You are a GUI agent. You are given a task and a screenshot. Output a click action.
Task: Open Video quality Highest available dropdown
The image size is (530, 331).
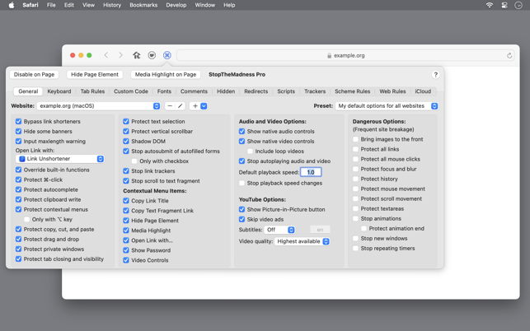click(303, 241)
